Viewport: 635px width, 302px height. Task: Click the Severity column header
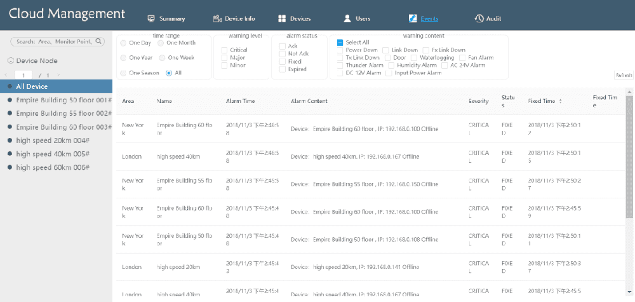click(479, 101)
